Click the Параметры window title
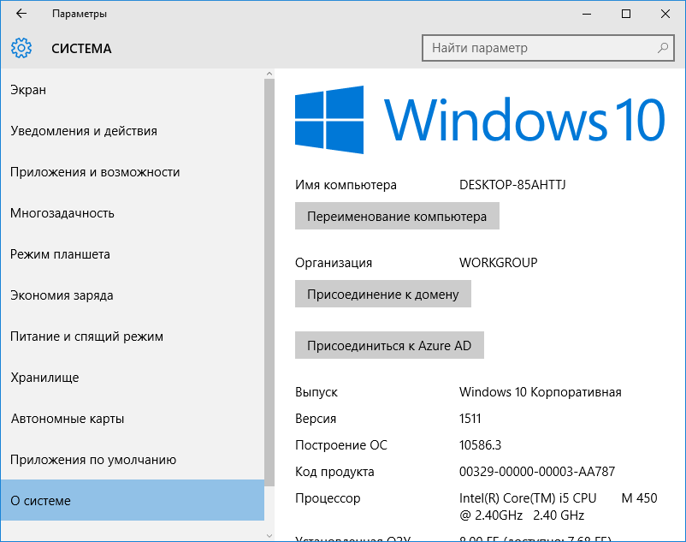686x542 pixels. [x=80, y=14]
